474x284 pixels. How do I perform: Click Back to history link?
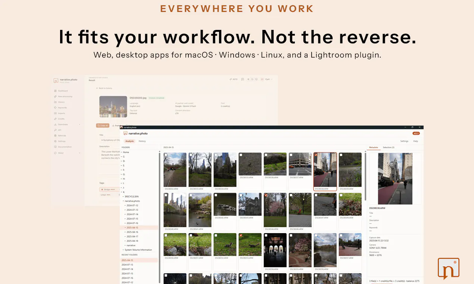[104, 88]
